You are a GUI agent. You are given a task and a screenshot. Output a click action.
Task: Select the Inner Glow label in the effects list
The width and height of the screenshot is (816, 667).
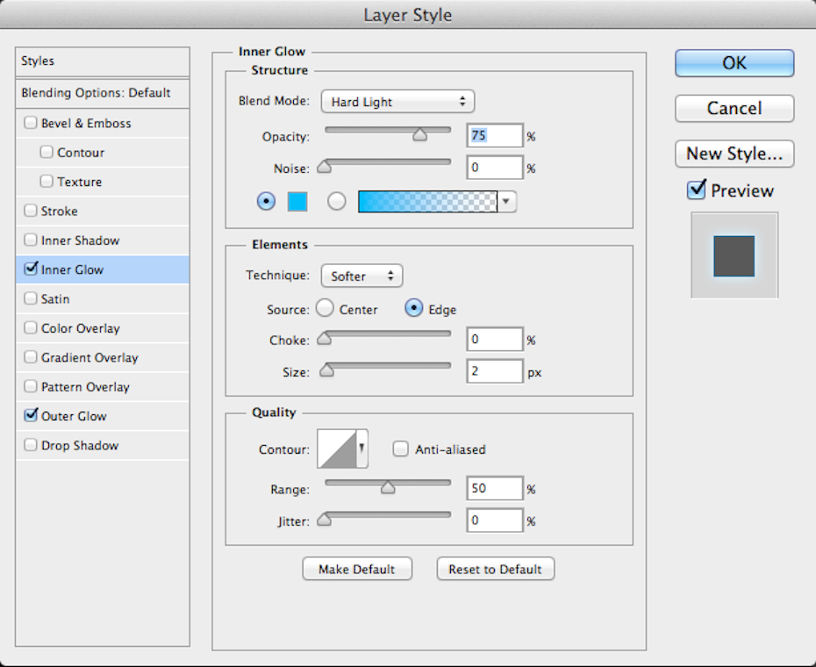[x=72, y=269]
